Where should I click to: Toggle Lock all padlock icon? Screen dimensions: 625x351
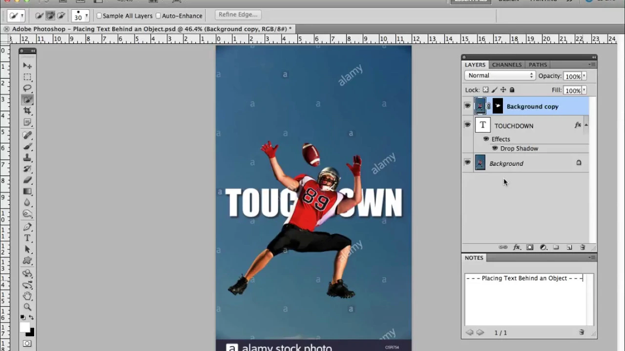tap(512, 90)
